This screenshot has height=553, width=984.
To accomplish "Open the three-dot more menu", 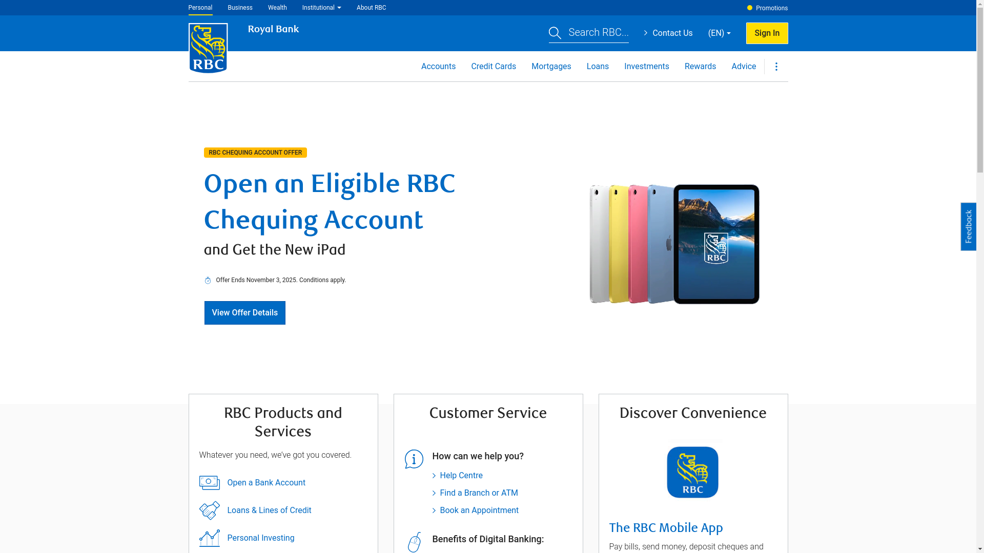I will coord(776,67).
